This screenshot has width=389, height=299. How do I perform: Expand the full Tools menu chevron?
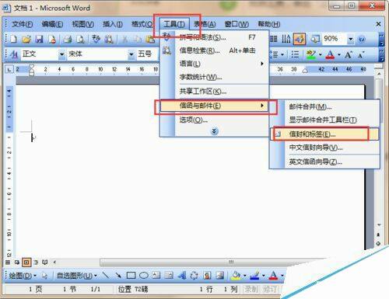pyautogui.click(x=214, y=131)
